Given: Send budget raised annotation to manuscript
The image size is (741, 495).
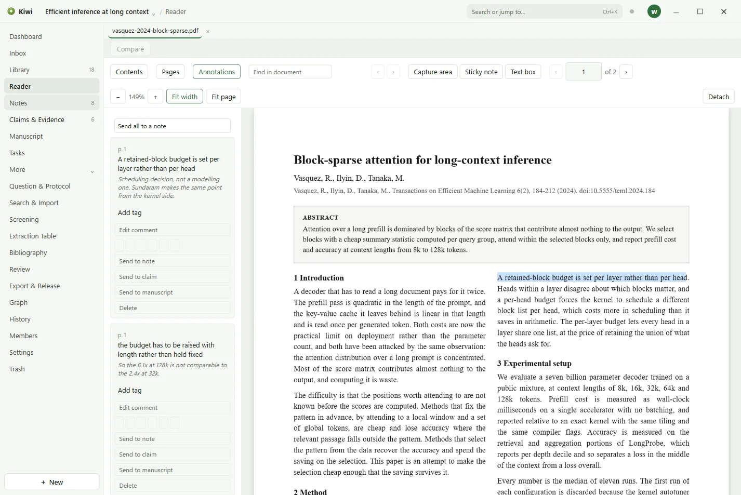Looking at the screenshot, I should click(173, 470).
